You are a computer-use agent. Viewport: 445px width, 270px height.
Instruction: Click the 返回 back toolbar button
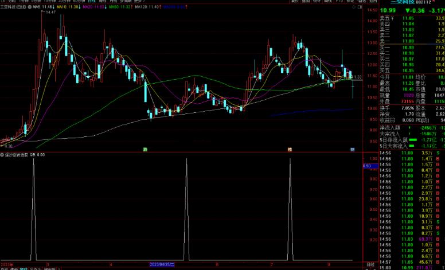[x=372, y=1]
